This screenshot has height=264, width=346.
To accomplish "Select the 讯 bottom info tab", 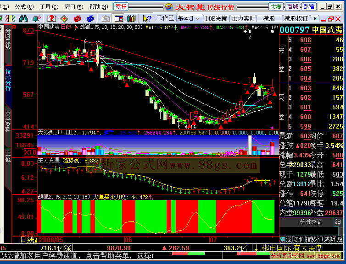I will 320,239.
